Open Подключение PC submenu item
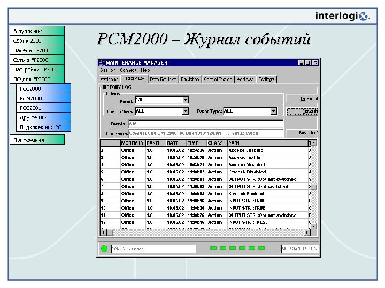 pyautogui.click(x=43, y=127)
